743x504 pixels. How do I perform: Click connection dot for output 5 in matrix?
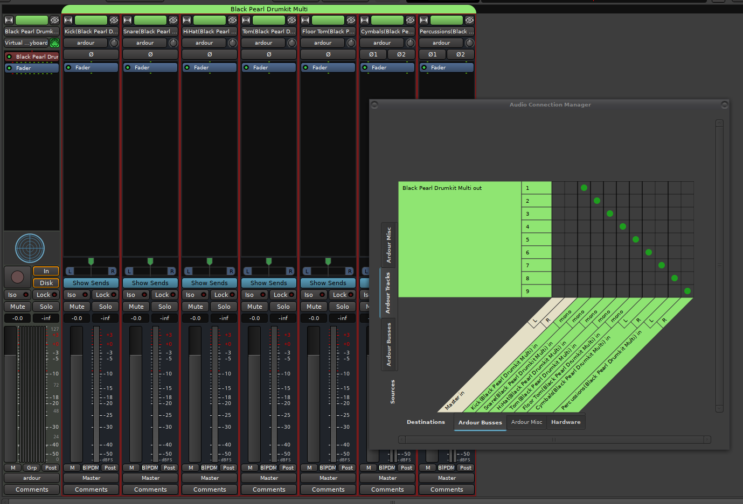click(636, 239)
